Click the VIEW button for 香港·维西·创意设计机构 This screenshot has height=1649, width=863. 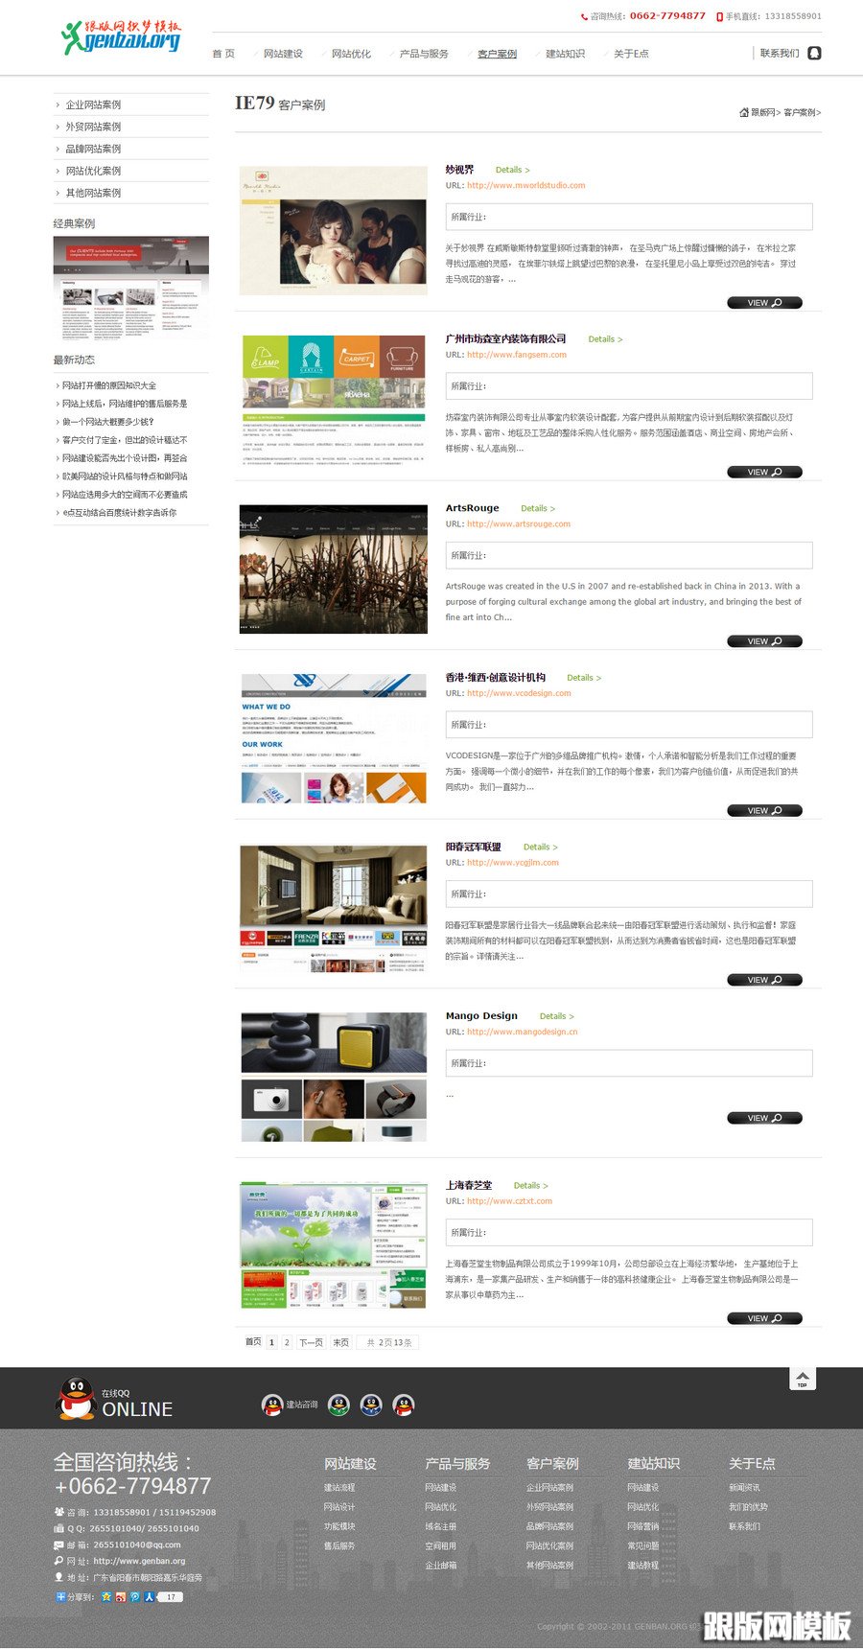click(763, 811)
